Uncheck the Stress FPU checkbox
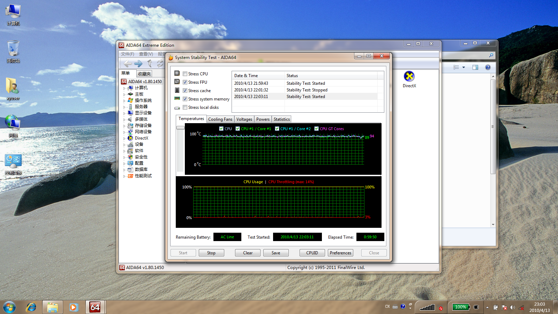The height and width of the screenshot is (314, 558). (x=185, y=82)
